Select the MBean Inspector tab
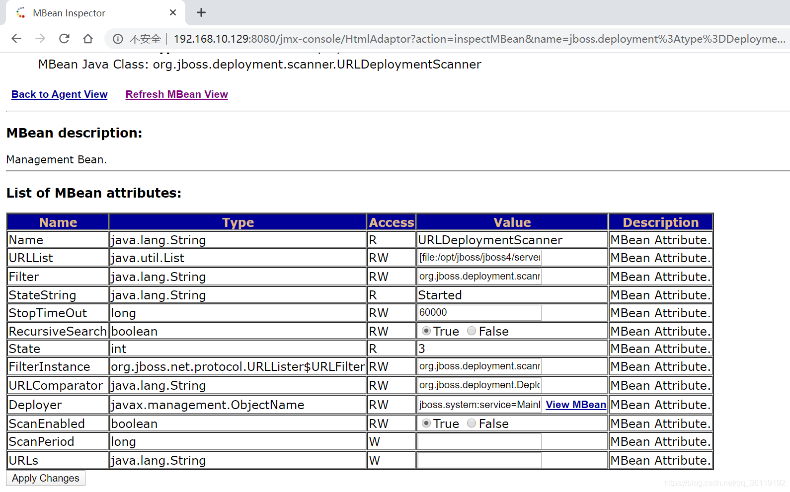Image resolution: width=790 pixels, height=492 pixels. click(95, 13)
